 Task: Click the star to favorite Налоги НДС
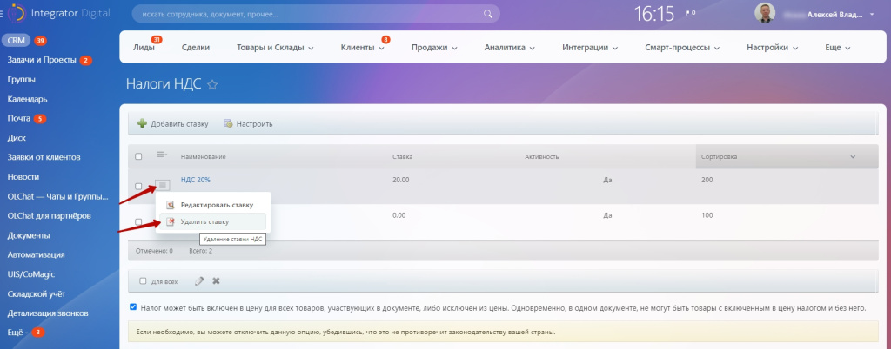coord(212,85)
